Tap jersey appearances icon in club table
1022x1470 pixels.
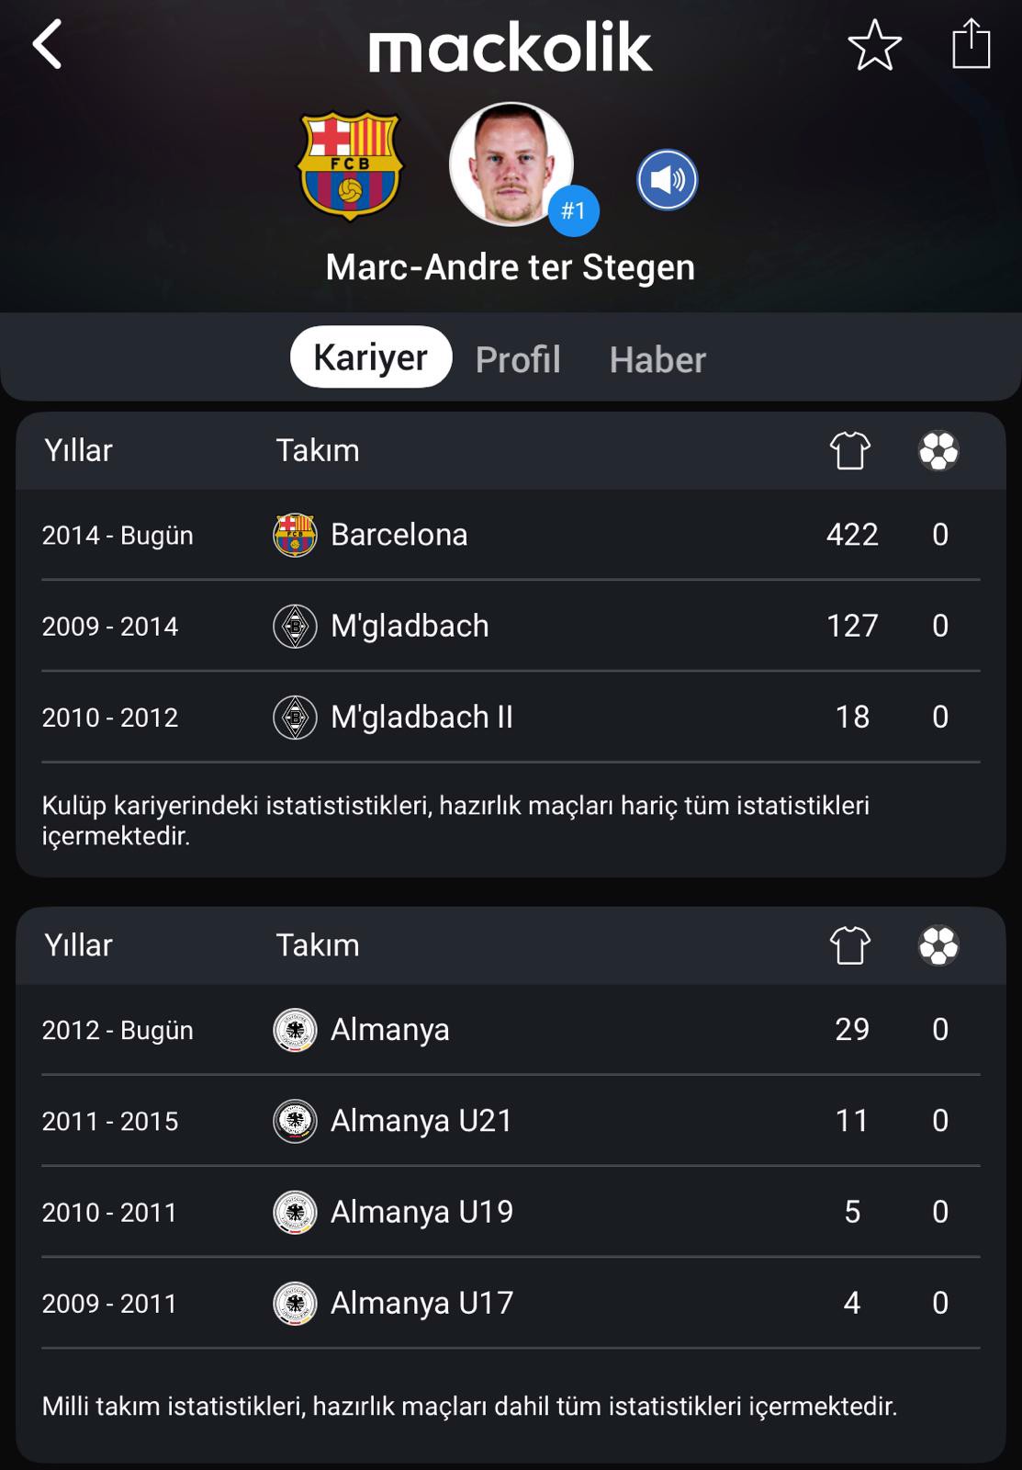[x=850, y=450]
